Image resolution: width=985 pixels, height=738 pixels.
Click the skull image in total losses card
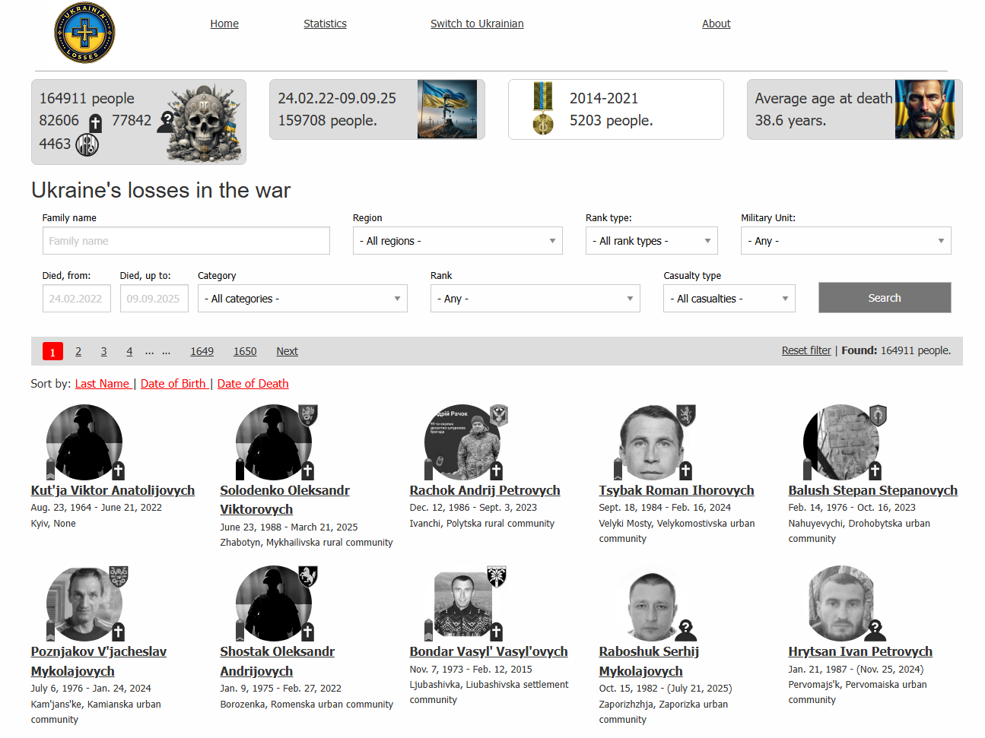tap(202, 122)
